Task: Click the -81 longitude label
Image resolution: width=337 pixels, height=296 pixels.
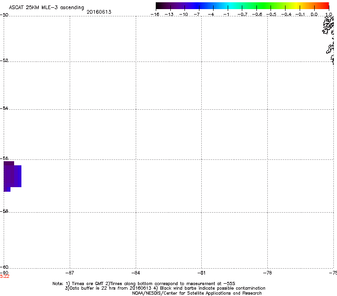Action: (201, 273)
